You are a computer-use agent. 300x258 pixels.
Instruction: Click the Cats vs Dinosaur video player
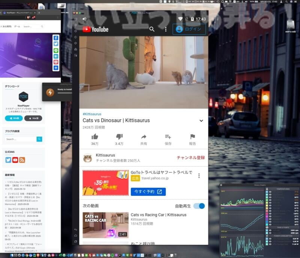(144, 72)
